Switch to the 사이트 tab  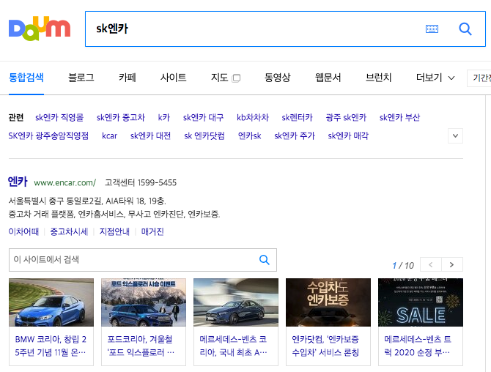tap(173, 78)
